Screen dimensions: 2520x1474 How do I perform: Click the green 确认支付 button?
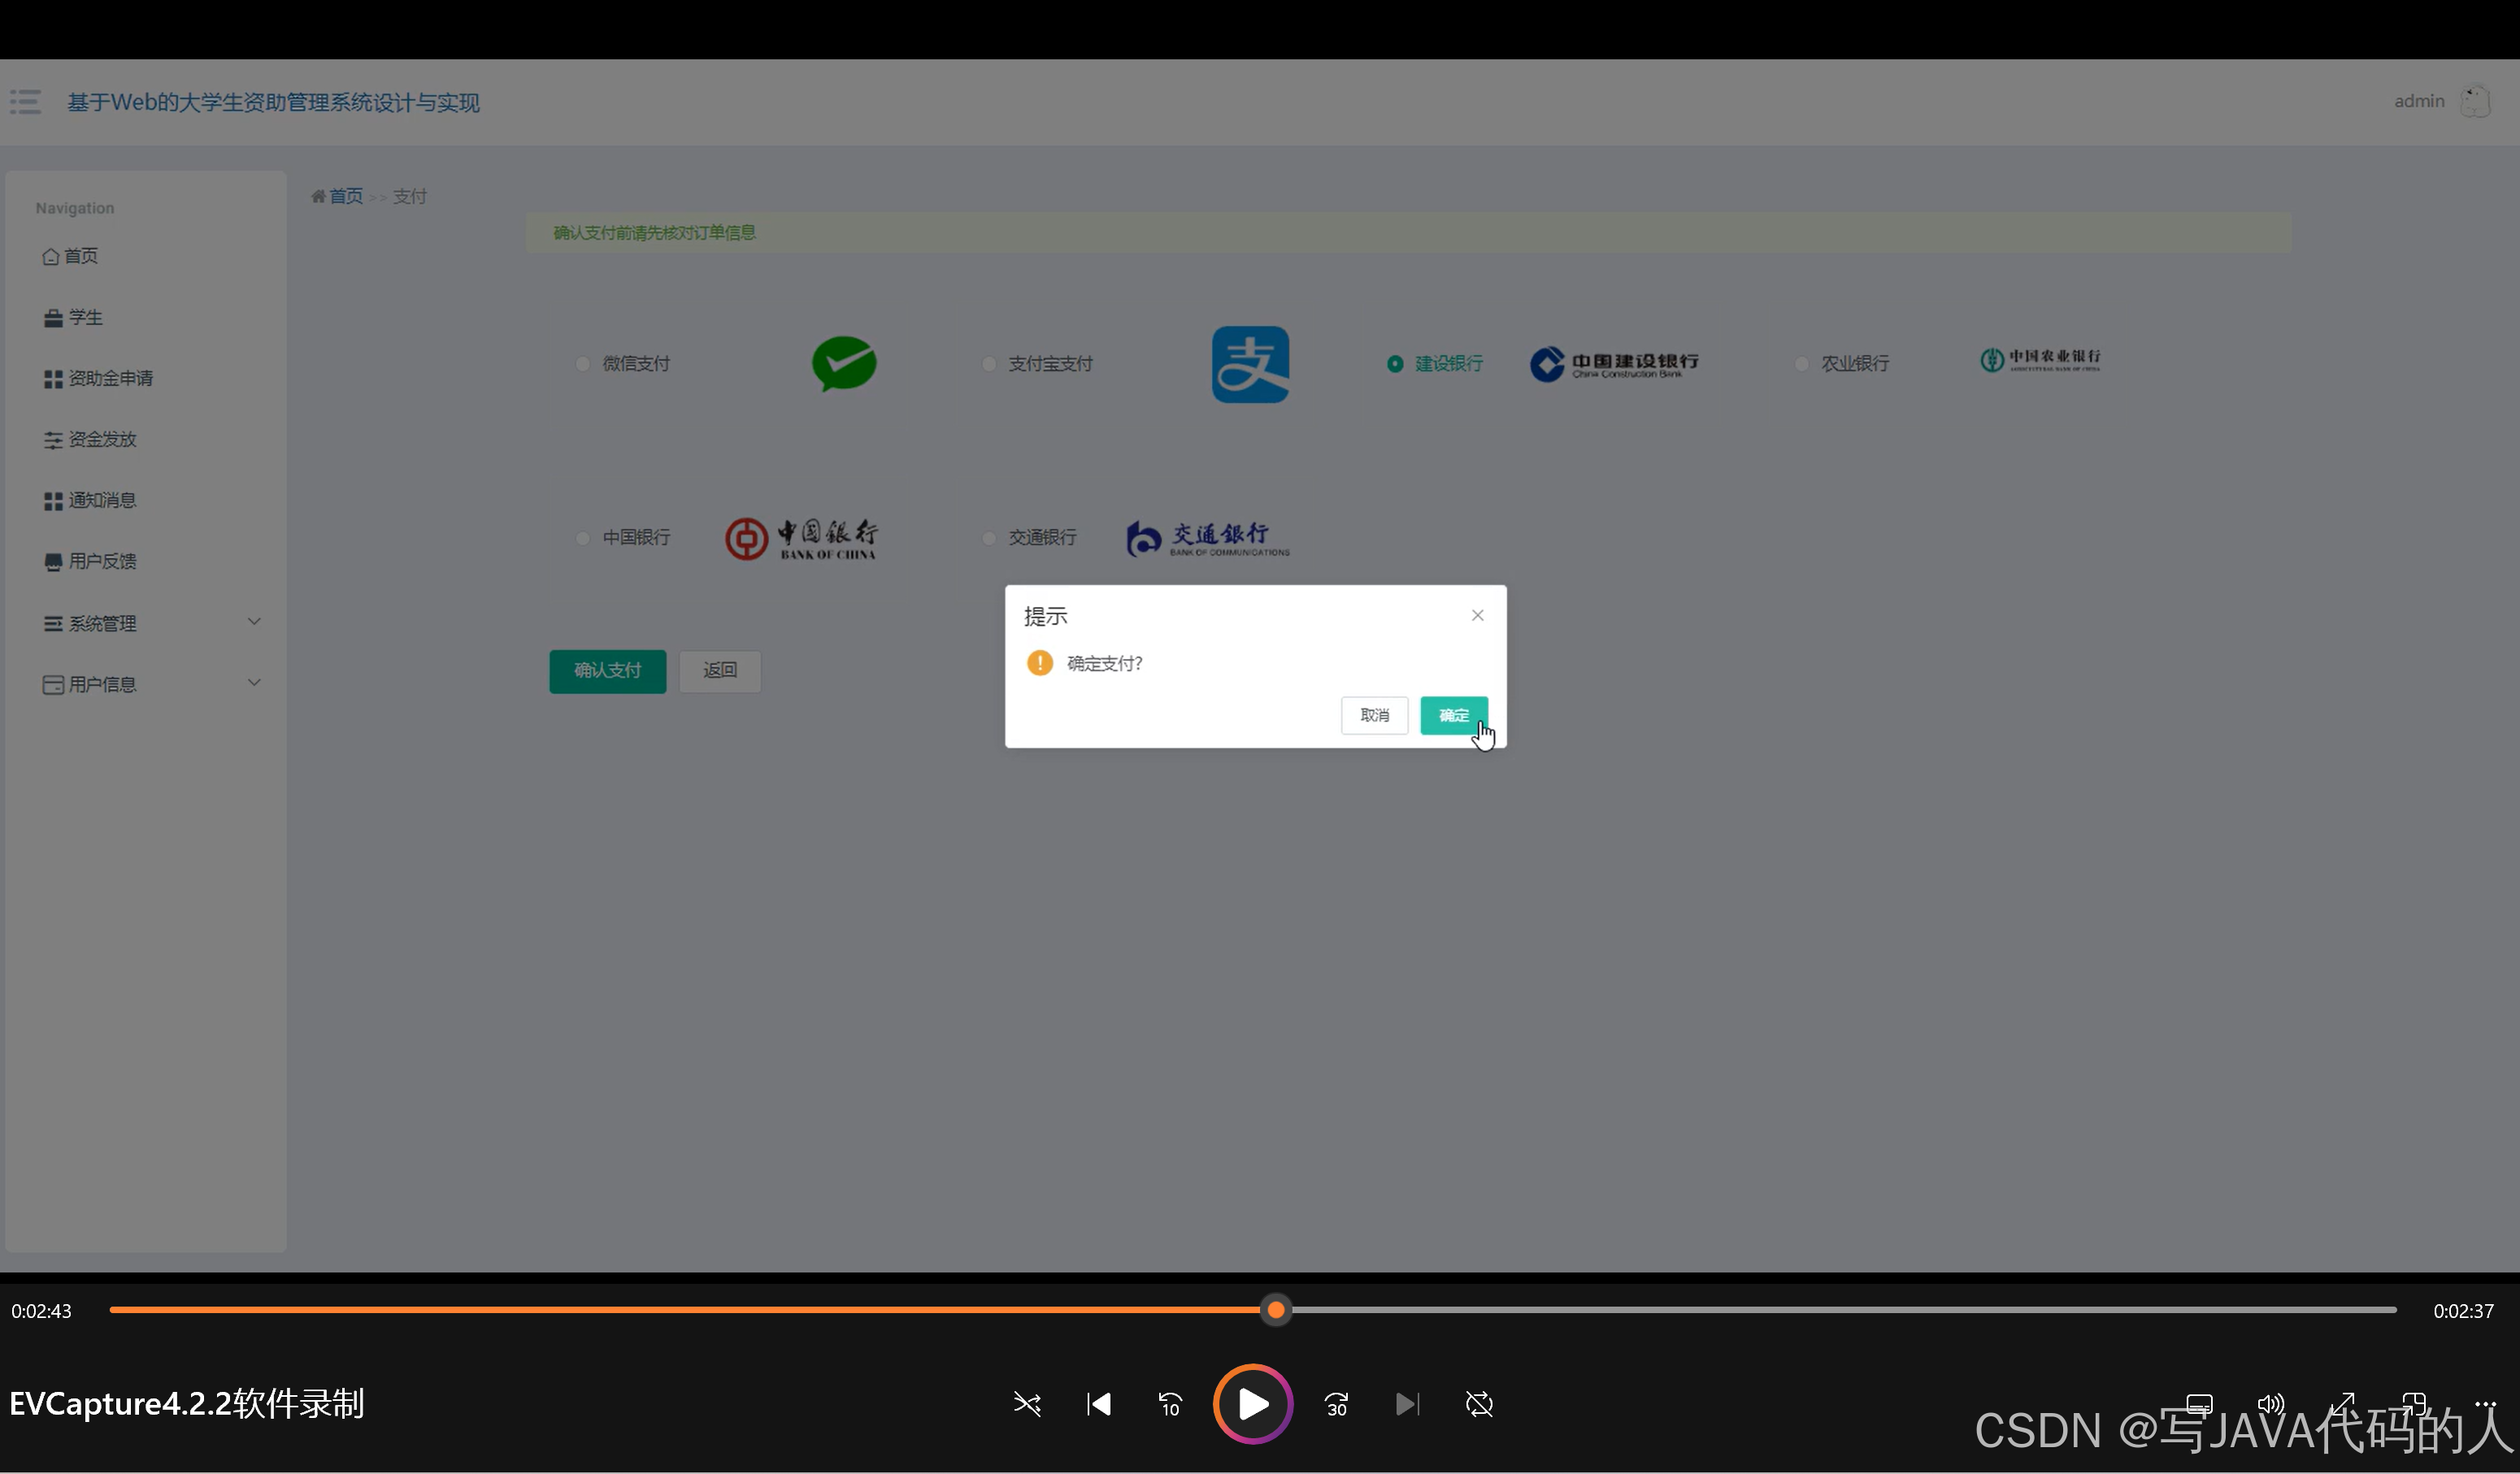coord(607,670)
